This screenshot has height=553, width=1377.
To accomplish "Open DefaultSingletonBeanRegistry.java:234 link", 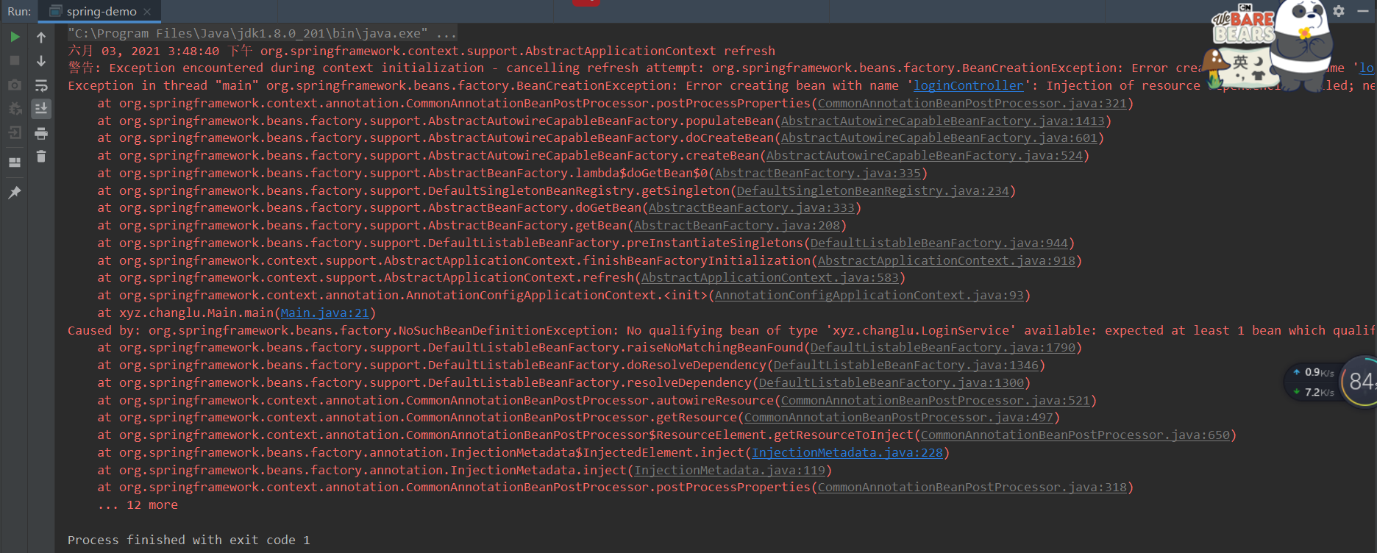I will pos(872,190).
